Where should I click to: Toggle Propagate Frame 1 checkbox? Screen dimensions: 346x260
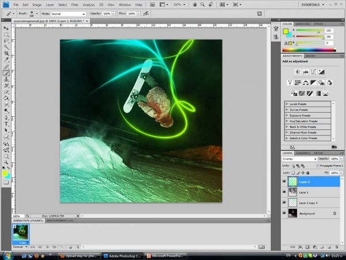click(x=318, y=166)
